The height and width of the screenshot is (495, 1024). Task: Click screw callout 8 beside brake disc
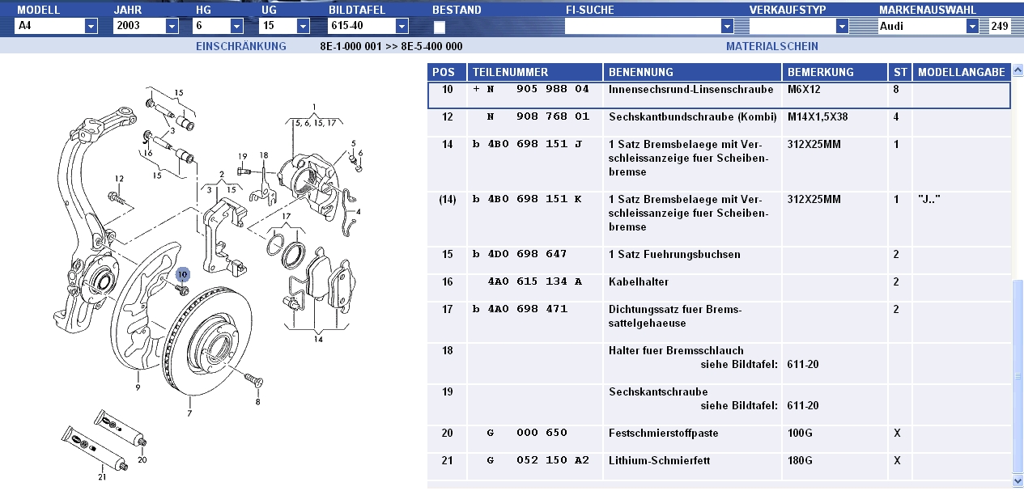257,401
